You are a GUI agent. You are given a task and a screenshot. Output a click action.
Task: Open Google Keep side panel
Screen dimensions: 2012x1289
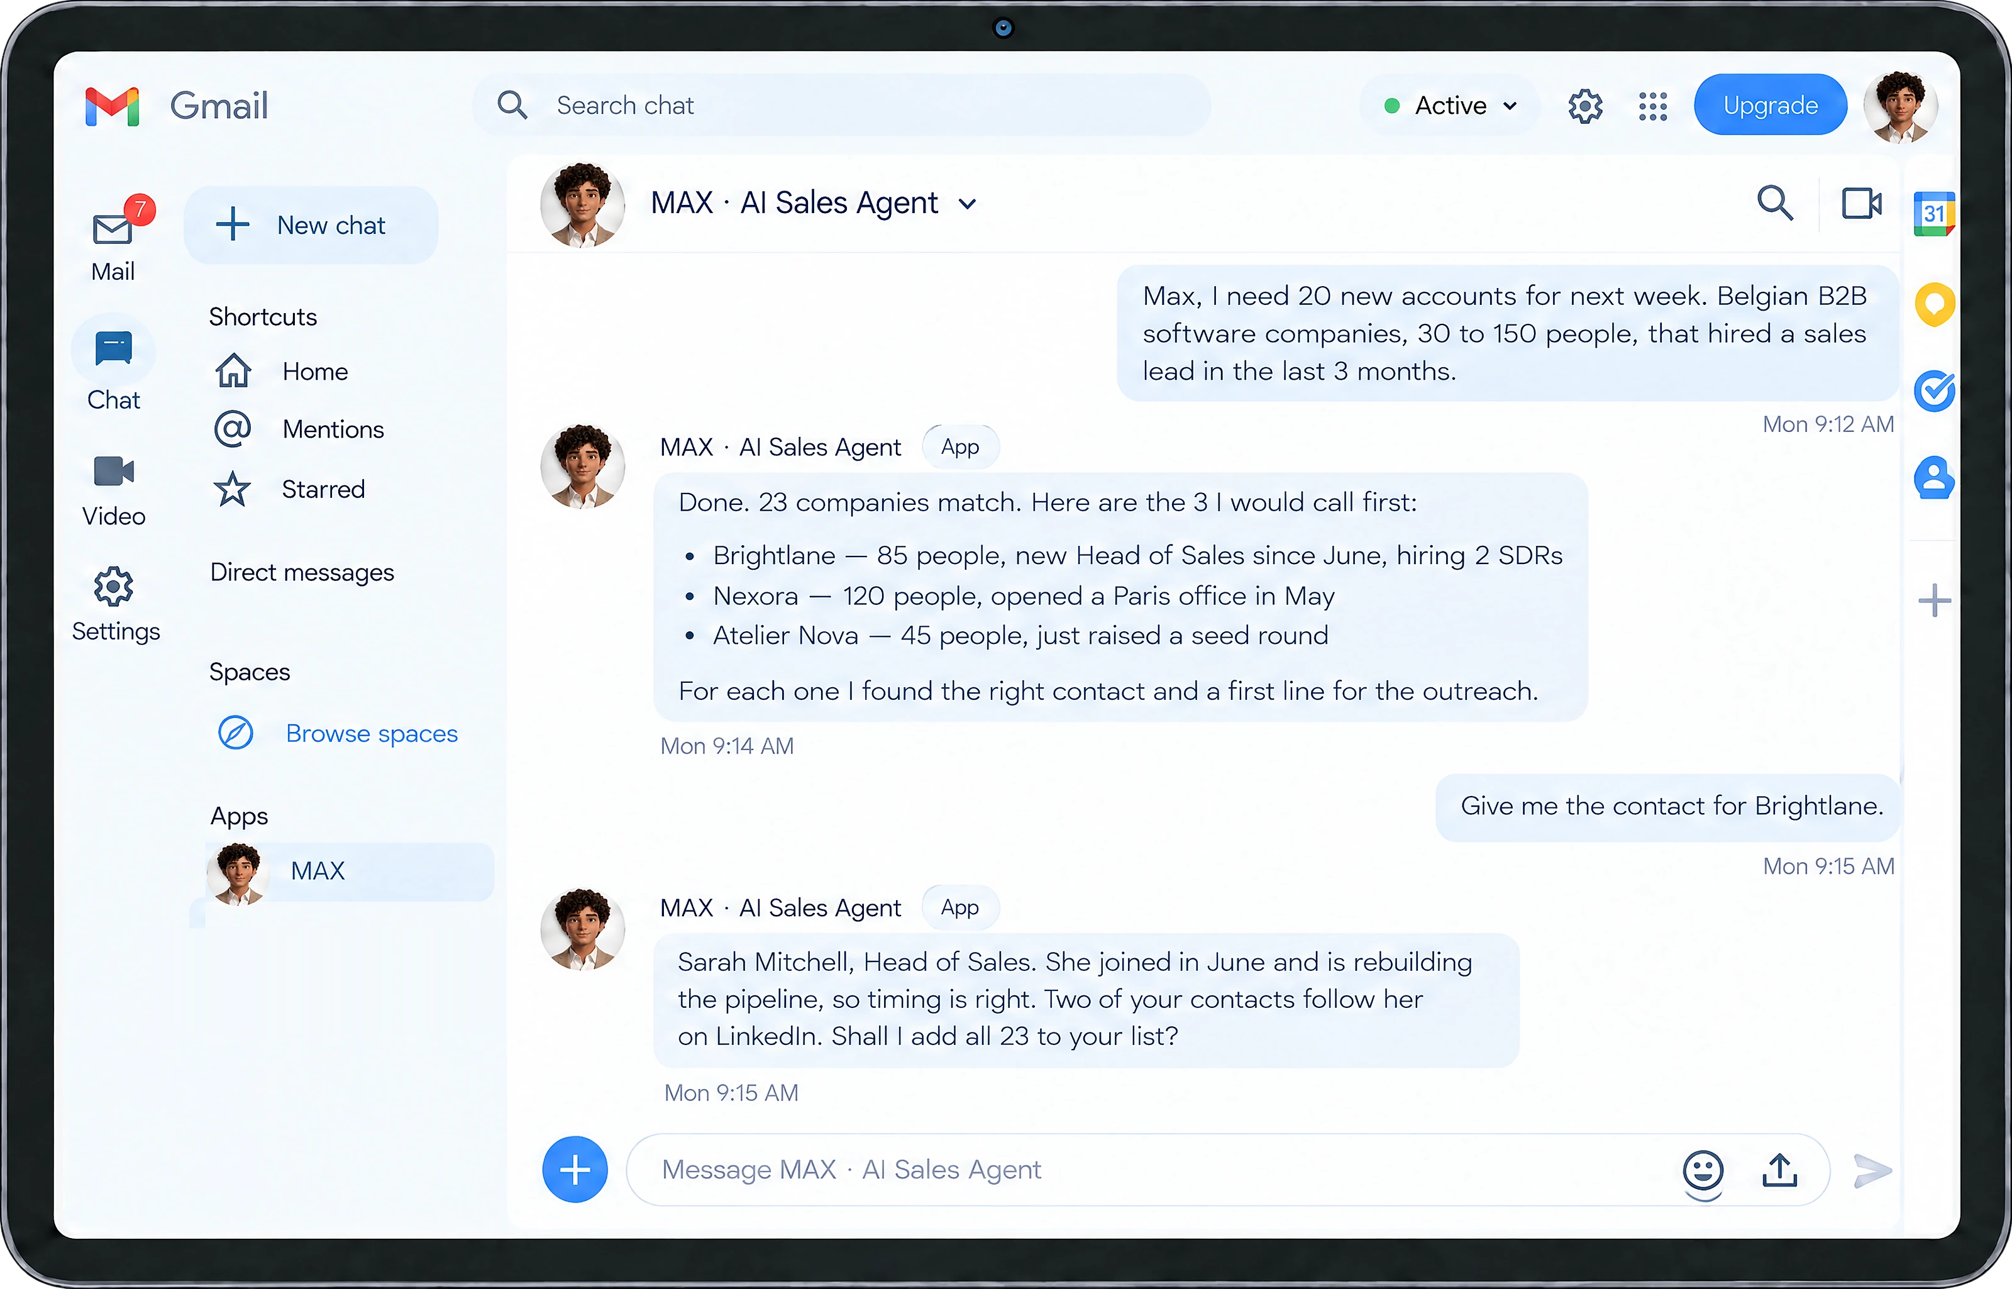coord(1934,305)
